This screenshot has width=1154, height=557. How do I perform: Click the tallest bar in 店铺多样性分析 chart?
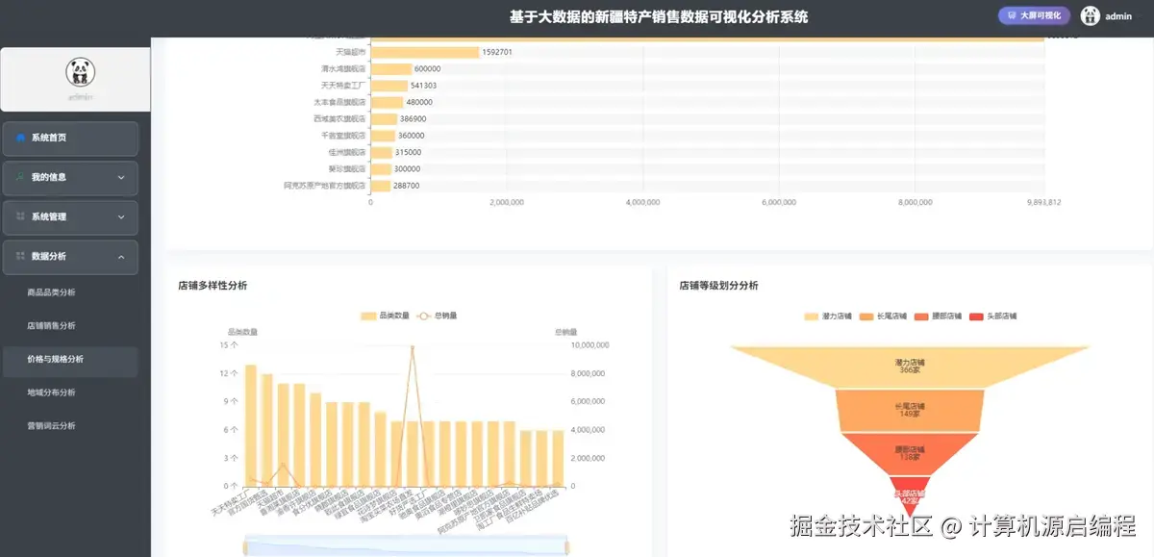[x=251, y=425]
